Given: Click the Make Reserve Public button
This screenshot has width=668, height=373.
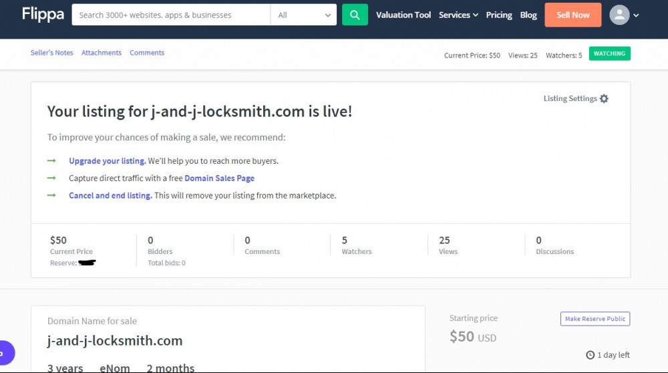Looking at the screenshot, I should 595,319.
